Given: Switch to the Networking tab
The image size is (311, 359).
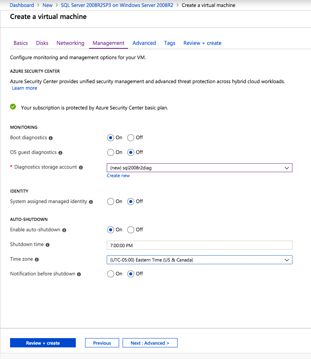Looking at the screenshot, I should click(70, 43).
